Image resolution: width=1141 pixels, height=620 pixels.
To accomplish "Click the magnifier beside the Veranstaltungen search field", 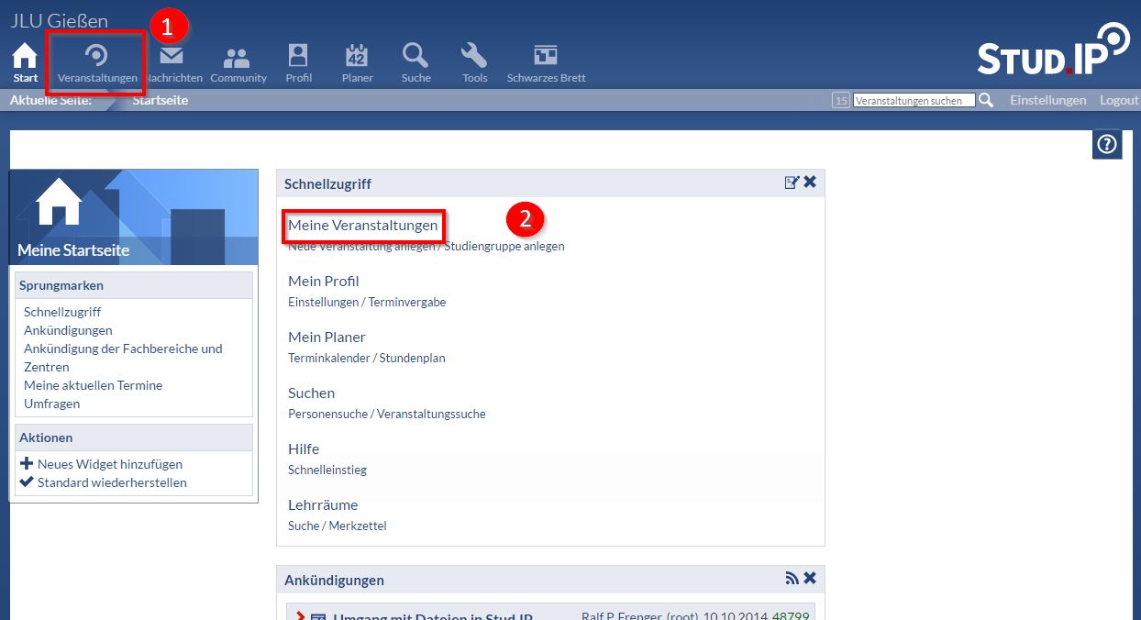I will coord(986,100).
